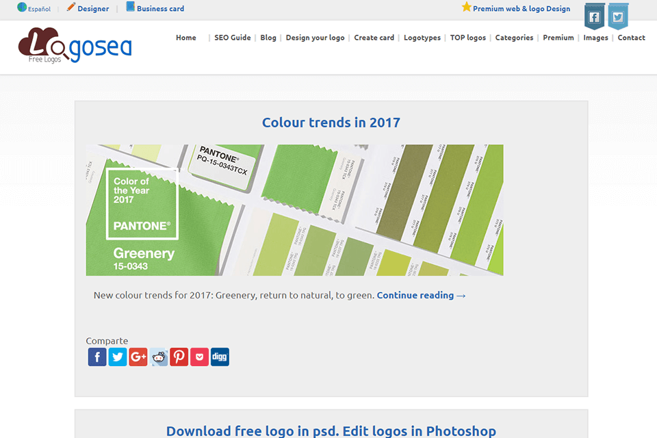Click the 'Comparte' label text
This screenshot has height=438, width=657.
tap(107, 341)
